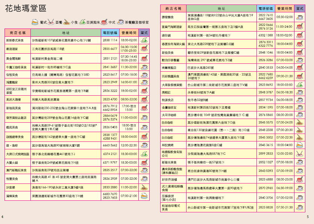Click the leaf icon in the 6374 2121 row
The image size is (314, 224).
click(x=144, y=154)
